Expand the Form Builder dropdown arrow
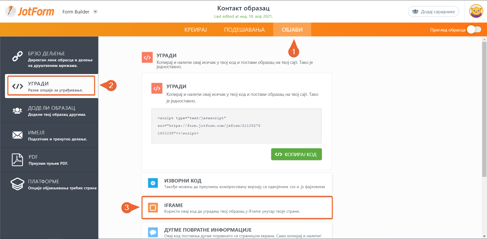 click(x=95, y=12)
